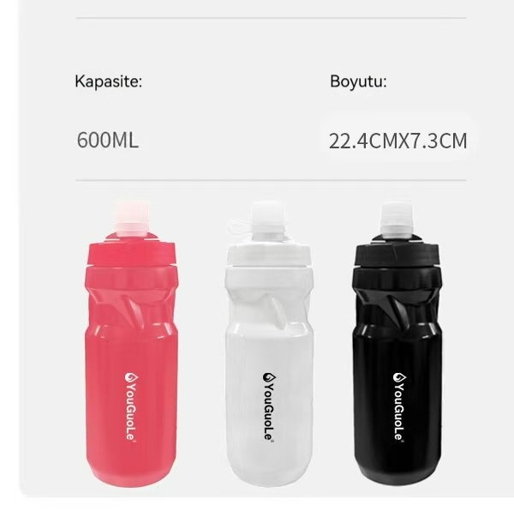The height and width of the screenshot is (511, 514).
Task: Click the 600ML capacity value
Action: point(108,140)
